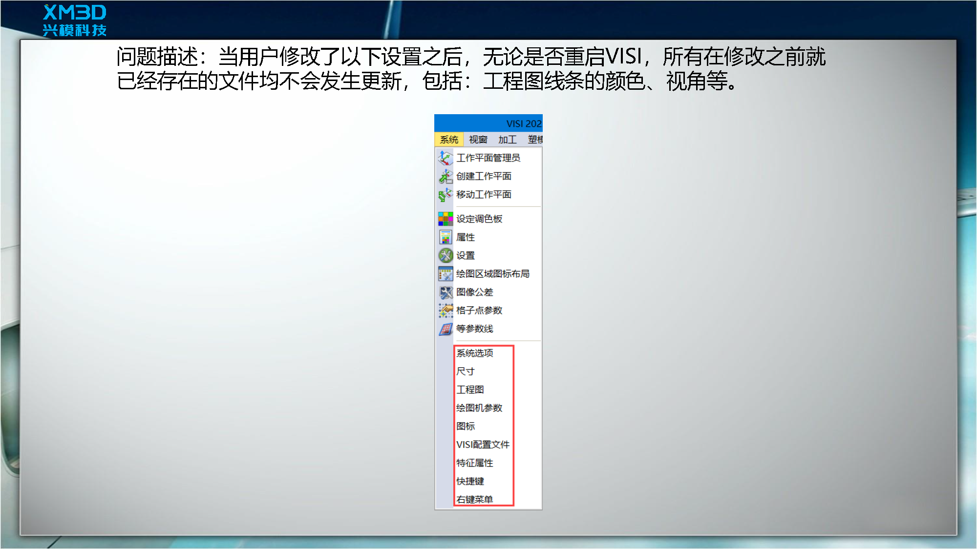The width and height of the screenshot is (977, 549).
Task: Open 工程图 settings entry
Action: point(470,389)
